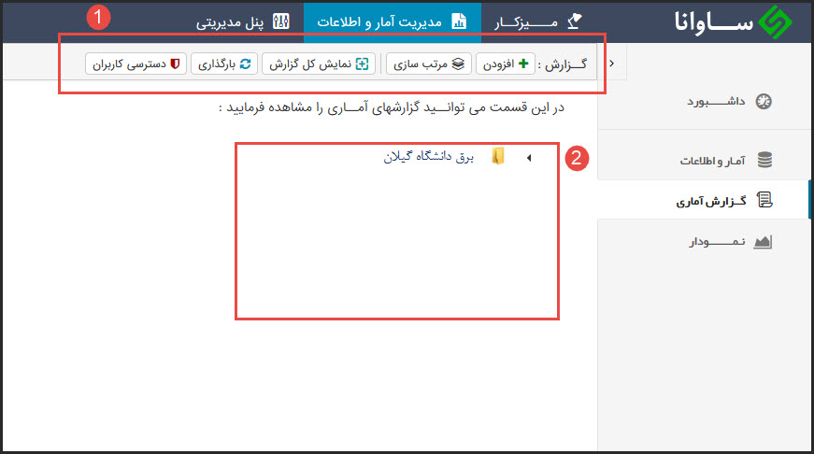Open نمودار in the sidebar
This screenshot has width=814, height=454.
tap(706, 242)
